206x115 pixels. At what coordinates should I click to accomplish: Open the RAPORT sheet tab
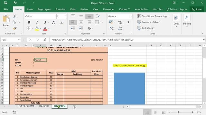pyautogui.click(x=44, y=106)
